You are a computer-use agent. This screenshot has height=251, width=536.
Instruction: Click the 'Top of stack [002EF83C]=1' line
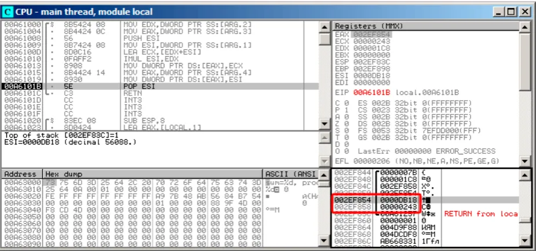tap(61, 135)
